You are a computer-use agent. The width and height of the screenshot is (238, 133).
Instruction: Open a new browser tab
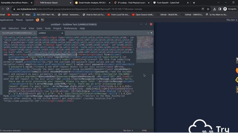pyautogui.click(x=194, y=3)
